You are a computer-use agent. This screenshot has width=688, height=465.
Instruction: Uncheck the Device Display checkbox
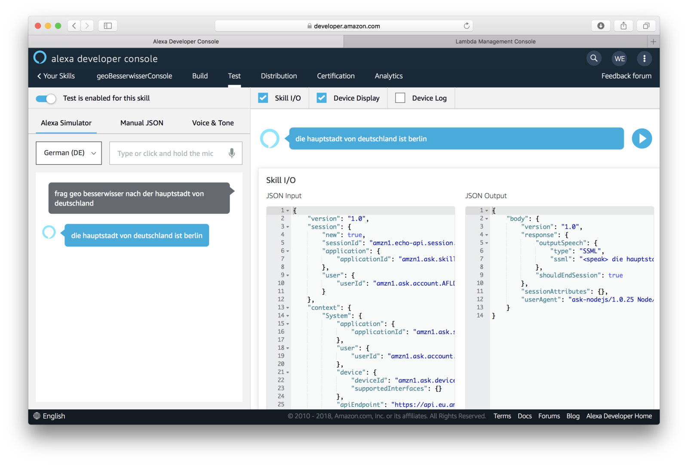(321, 98)
